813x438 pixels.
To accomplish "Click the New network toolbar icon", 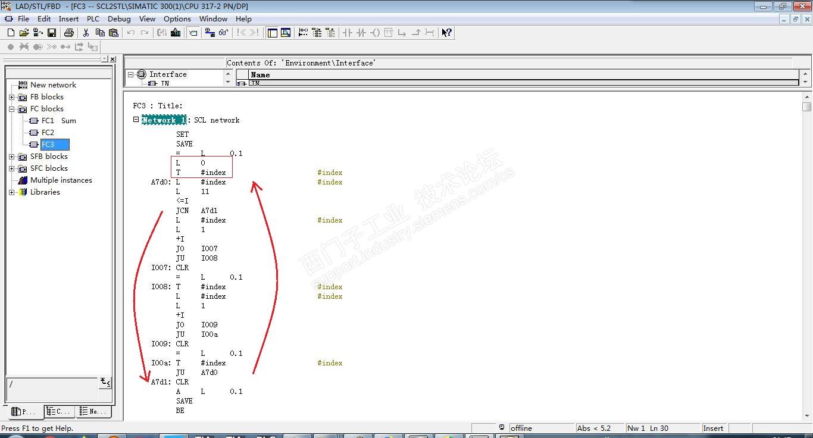I will 303,33.
